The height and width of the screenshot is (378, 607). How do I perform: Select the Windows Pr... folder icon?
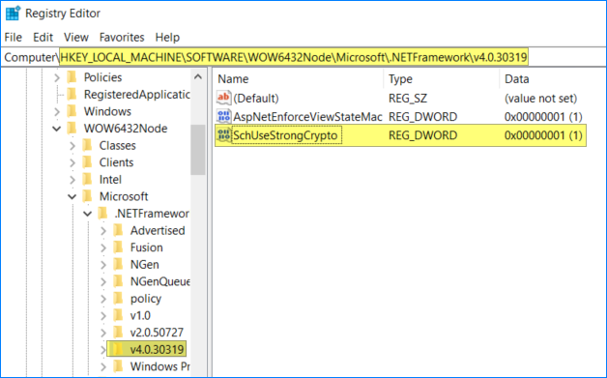pos(119,366)
